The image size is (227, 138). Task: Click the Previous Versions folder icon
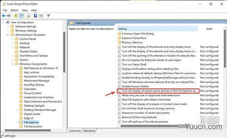119,43
